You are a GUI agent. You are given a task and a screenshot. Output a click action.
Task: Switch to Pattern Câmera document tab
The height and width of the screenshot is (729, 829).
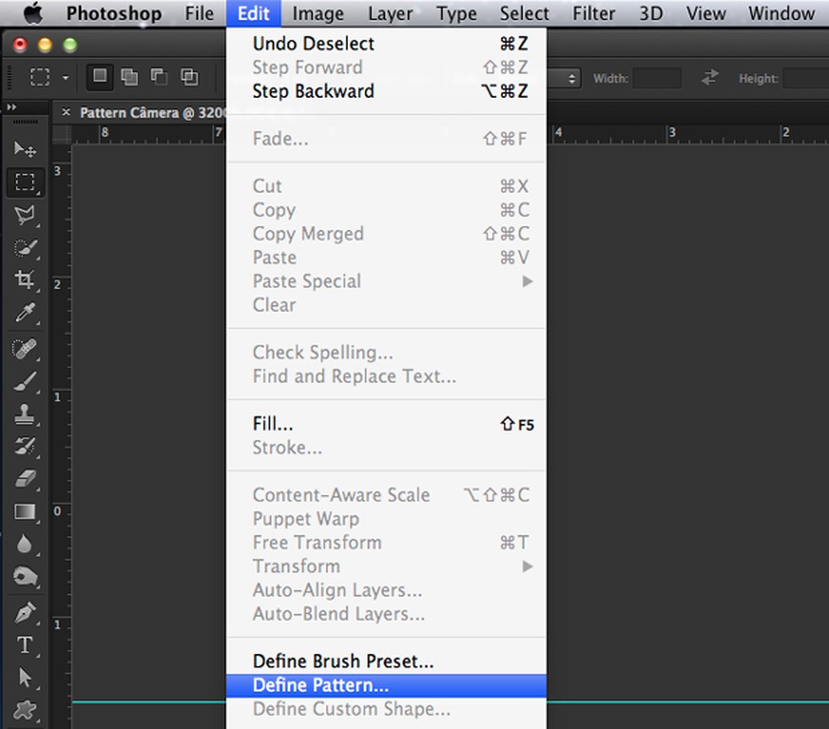152,113
